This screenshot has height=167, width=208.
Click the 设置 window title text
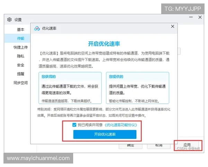18,20
